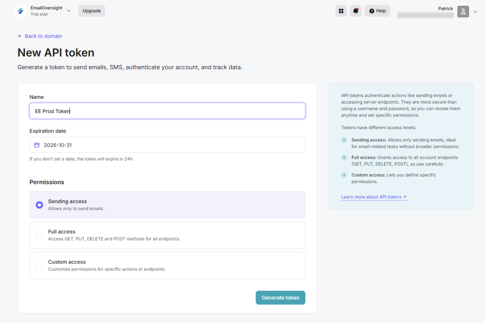
Task: Select the Full access radio option
Action: tap(39, 235)
